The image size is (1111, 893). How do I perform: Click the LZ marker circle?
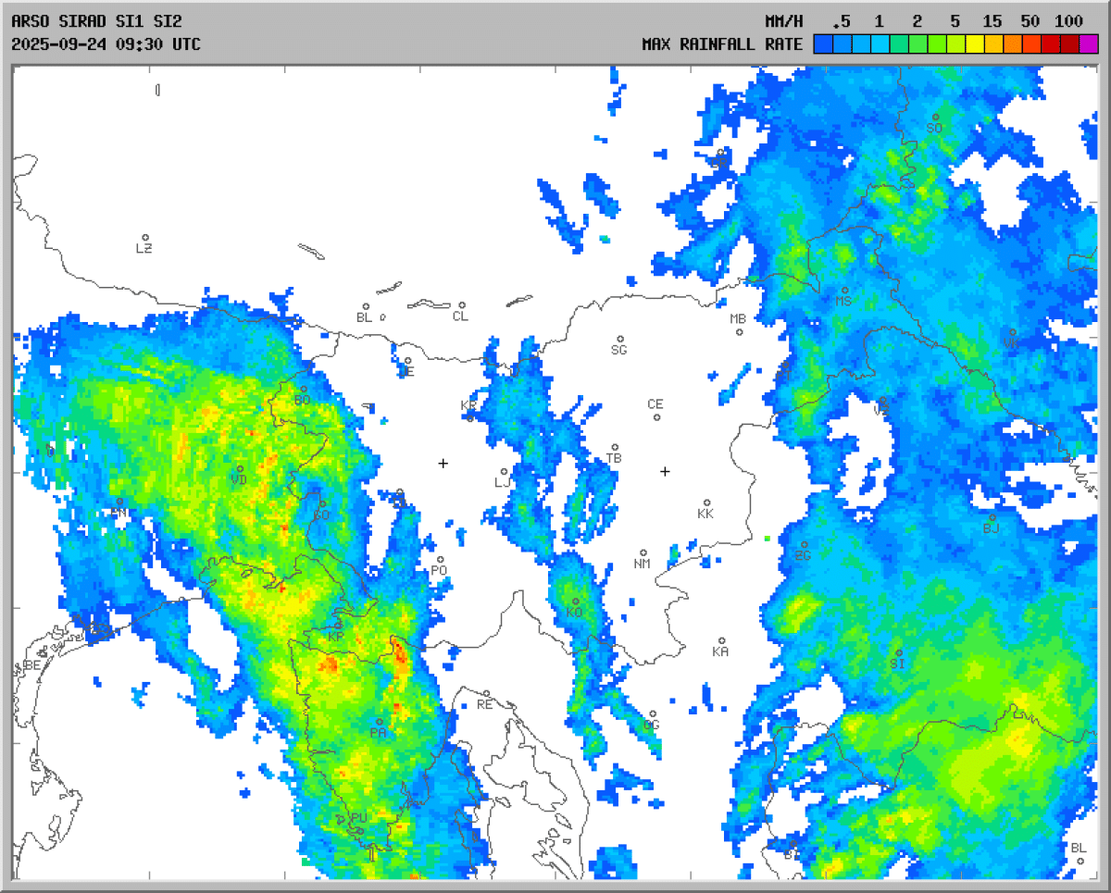(x=145, y=238)
